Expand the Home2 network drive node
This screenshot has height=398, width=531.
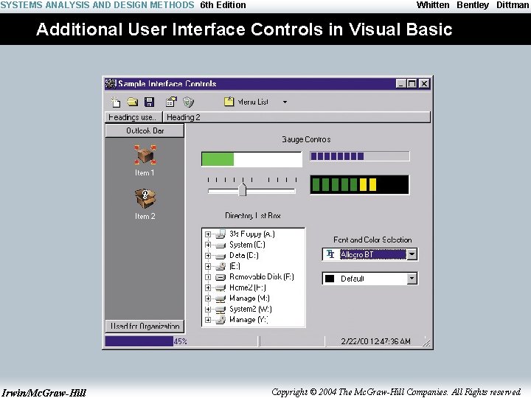[208, 287]
